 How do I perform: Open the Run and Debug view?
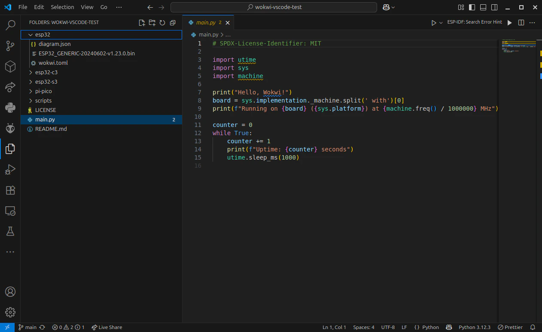[x=10, y=169]
